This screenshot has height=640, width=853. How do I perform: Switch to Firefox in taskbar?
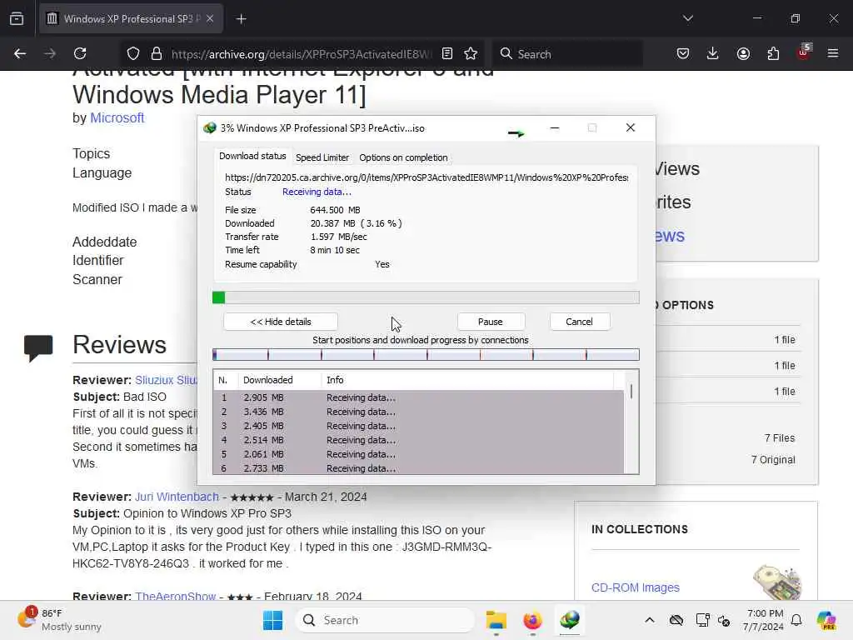click(532, 620)
